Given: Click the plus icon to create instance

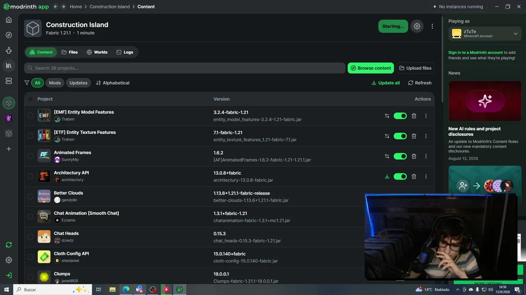Looking at the screenshot, I should click(9, 149).
